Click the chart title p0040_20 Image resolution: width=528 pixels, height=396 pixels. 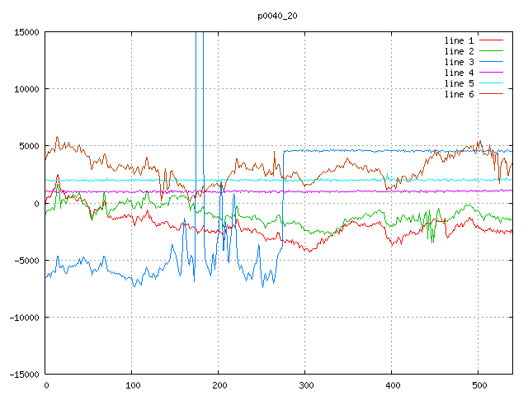point(278,16)
